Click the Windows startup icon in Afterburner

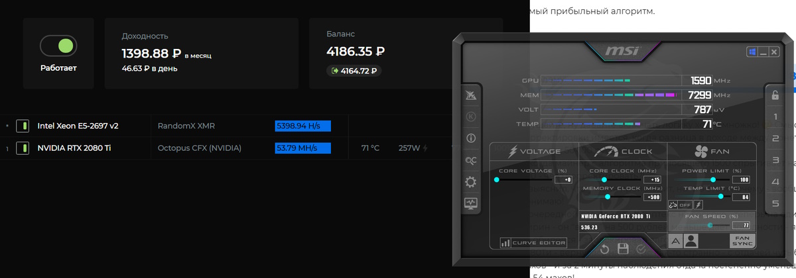(753, 52)
